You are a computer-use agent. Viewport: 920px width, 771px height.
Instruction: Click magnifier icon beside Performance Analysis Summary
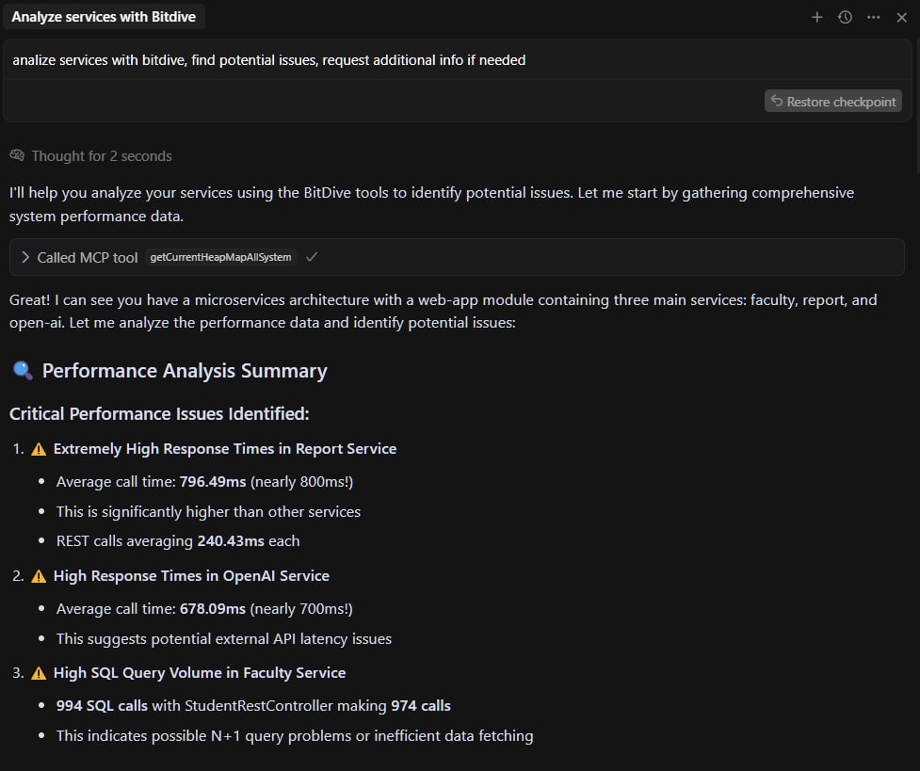click(22, 370)
